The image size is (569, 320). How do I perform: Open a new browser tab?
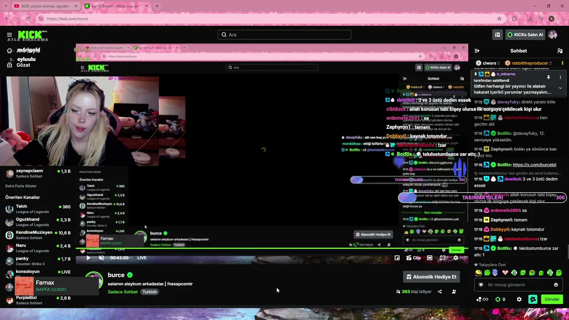pos(157,6)
